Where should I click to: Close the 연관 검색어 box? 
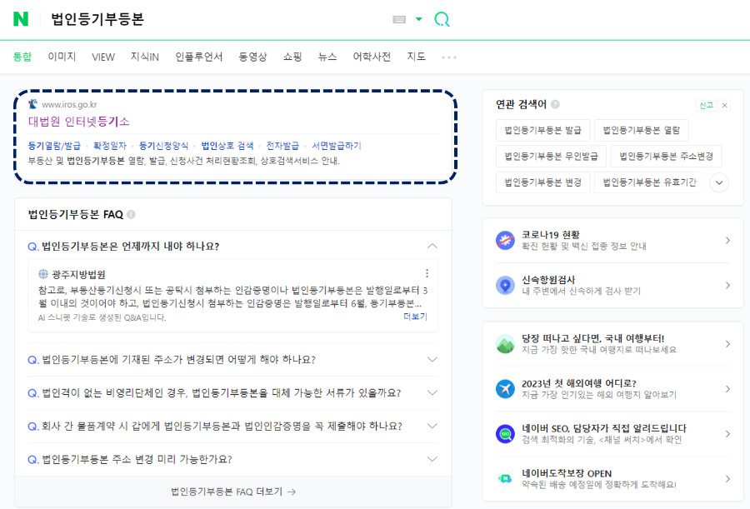point(725,105)
